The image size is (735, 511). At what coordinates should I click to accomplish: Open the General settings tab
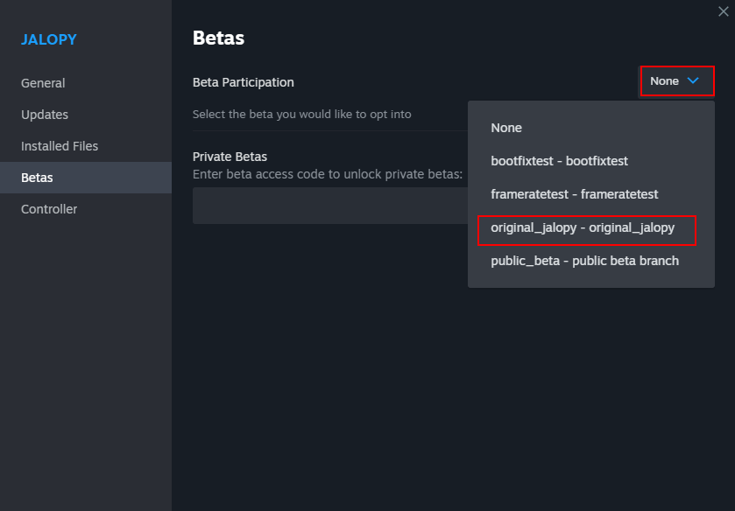click(43, 83)
